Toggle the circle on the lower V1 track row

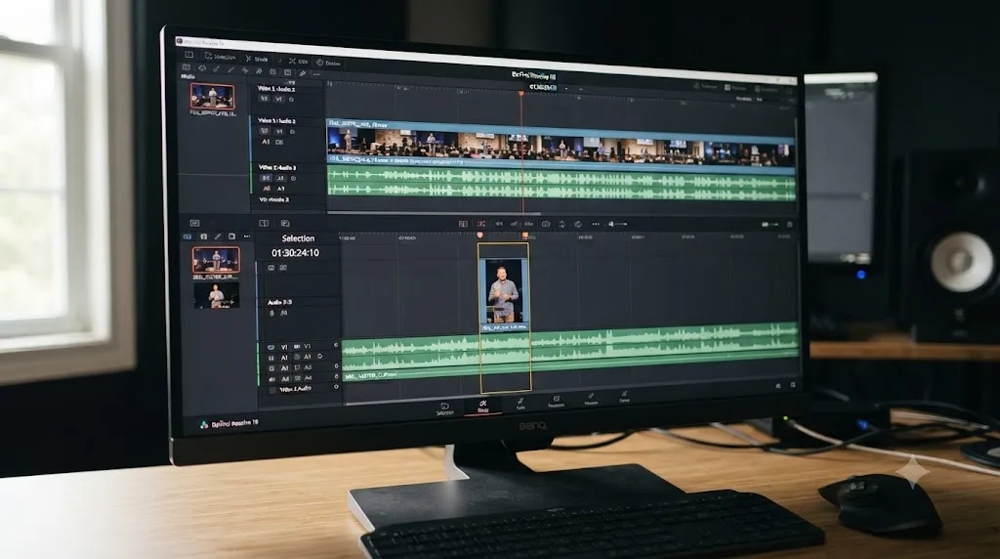point(336,345)
